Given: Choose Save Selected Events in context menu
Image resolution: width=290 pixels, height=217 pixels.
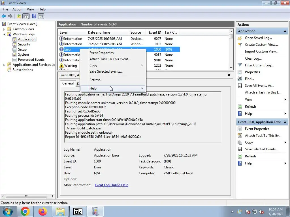Looking at the screenshot, I should point(113,71).
